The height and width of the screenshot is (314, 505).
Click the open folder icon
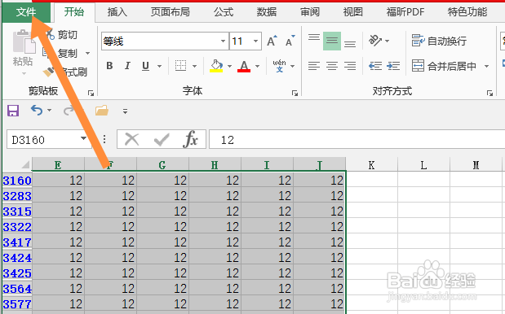pyautogui.click(x=102, y=111)
